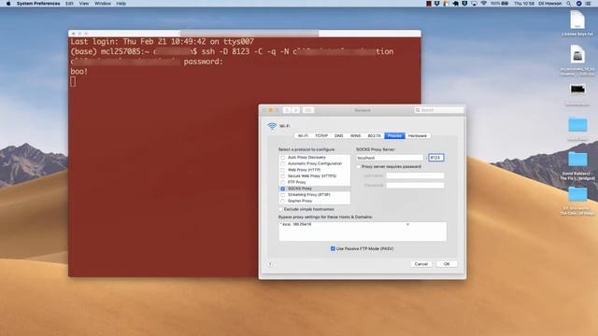Enable Streaming Proxy (RTSP) checkbox
The height and width of the screenshot is (336, 598).
pyautogui.click(x=282, y=195)
